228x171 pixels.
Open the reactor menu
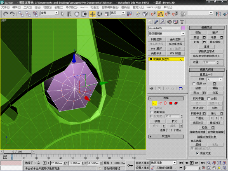[x=84, y=7]
